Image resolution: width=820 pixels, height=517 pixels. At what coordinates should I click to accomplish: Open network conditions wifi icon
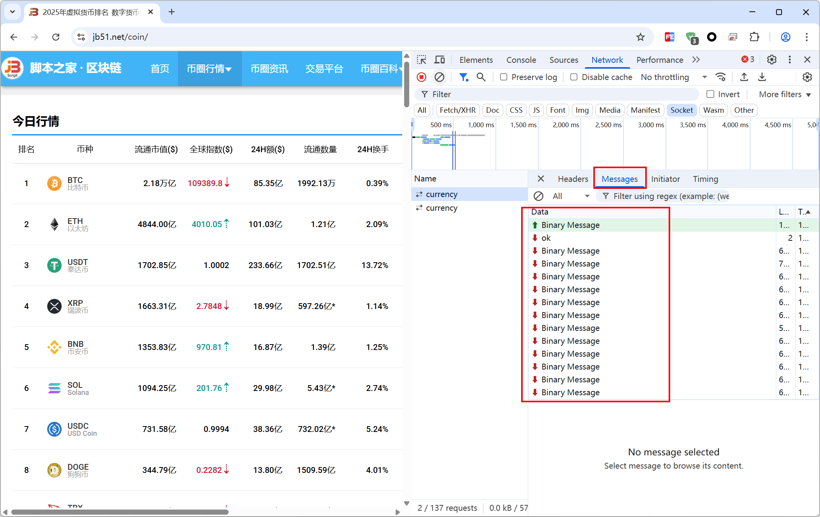(x=721, y=77)
